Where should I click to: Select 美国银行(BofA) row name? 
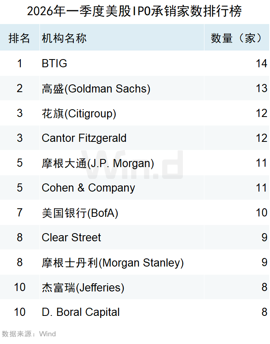point(80,213)
